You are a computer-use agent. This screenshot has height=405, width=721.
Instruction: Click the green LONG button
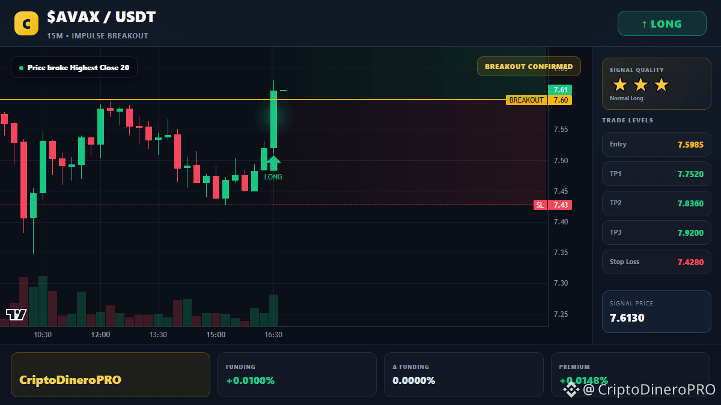tap(662, 24)
